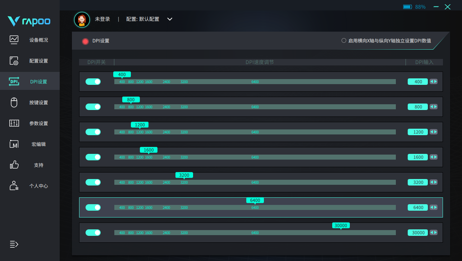The image size is (462, 261).
Task: Check the battery level icon
Action: [x=407, y=7]
